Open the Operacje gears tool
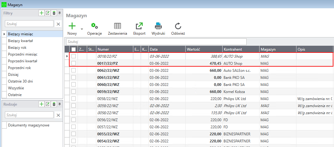The height and width of the screenshot is (147, 334). (x=94, y=26)
